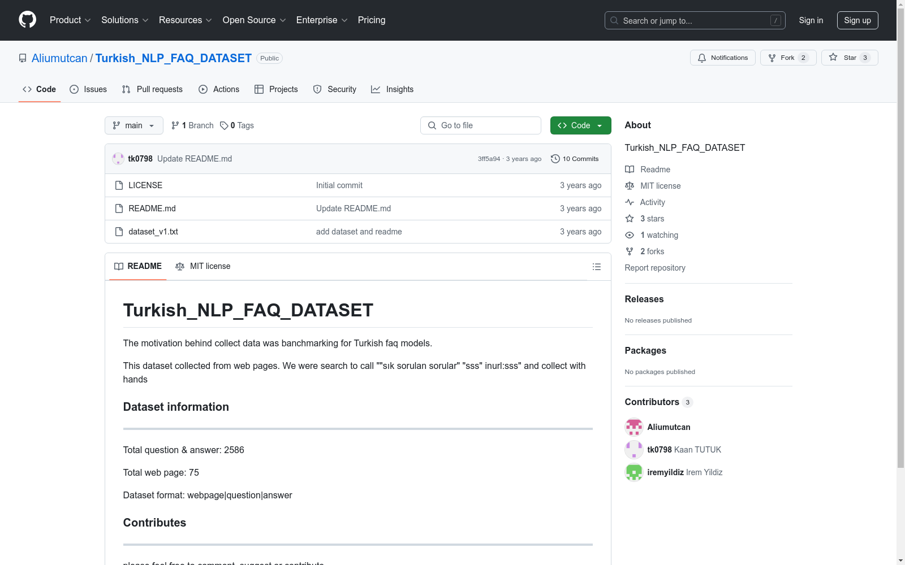Open the Turkish_NLP_FAQ_DATASET repository link
905x565 pixels.
coord(174,58)
